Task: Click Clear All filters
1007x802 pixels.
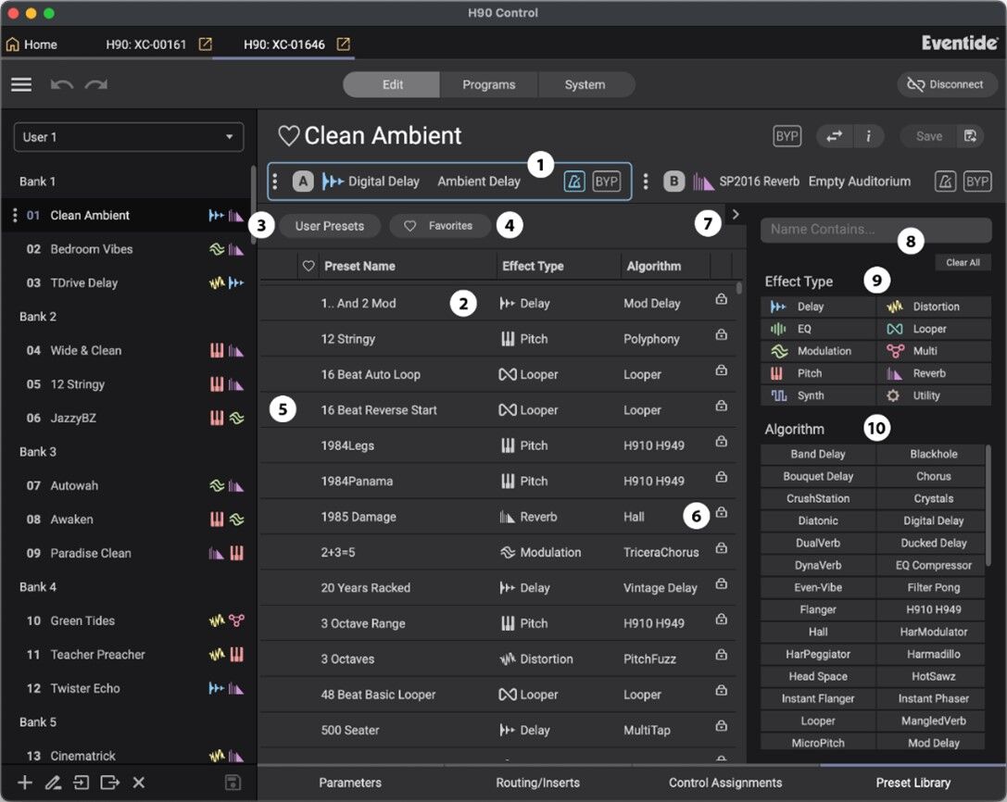Action: [963, 263]
